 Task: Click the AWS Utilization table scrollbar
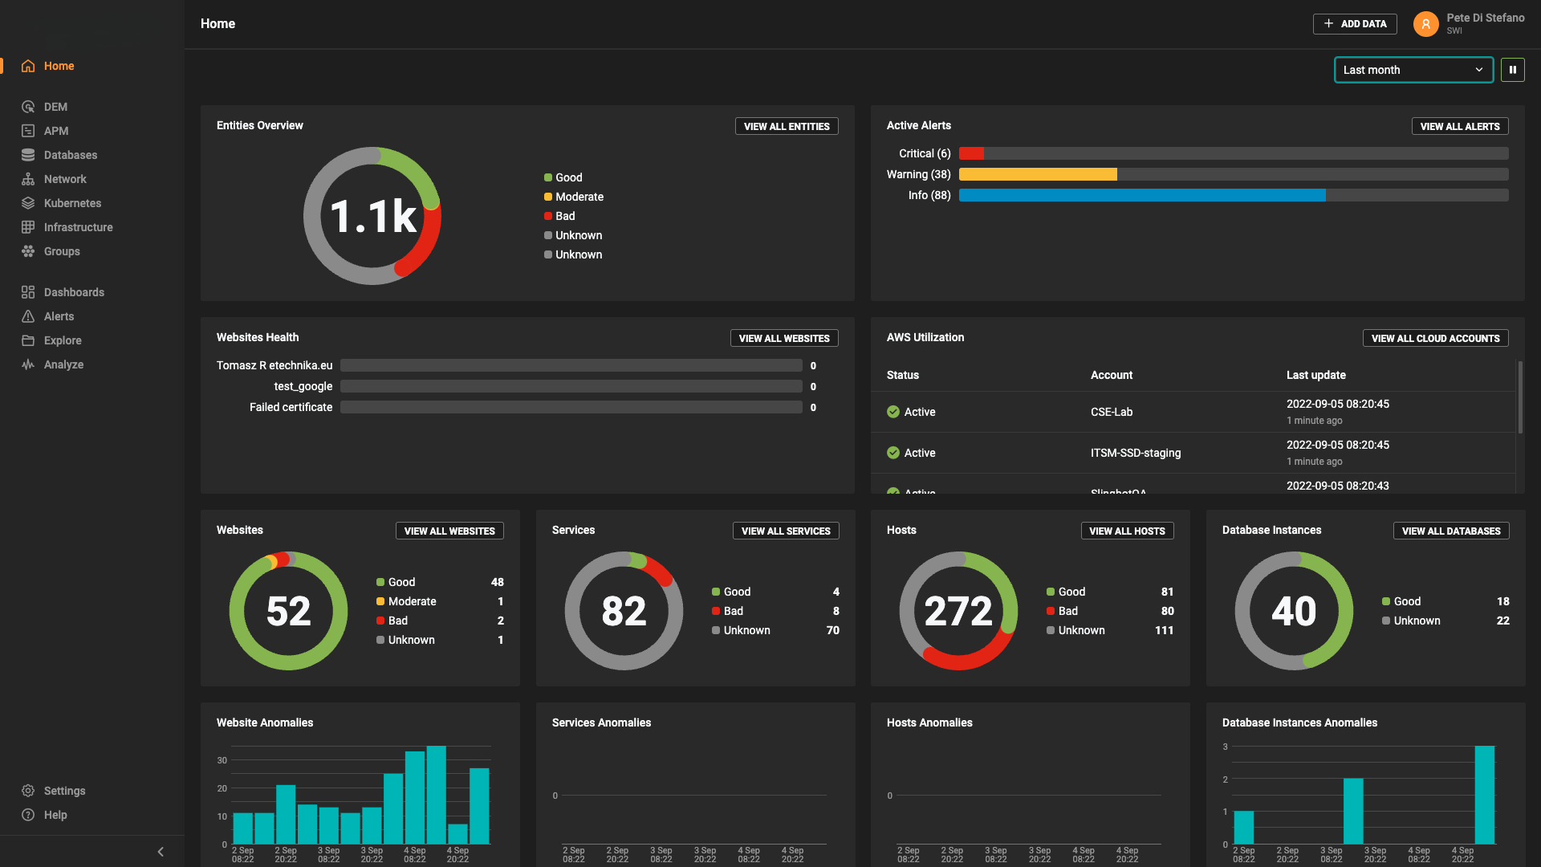click(1519, 397)
